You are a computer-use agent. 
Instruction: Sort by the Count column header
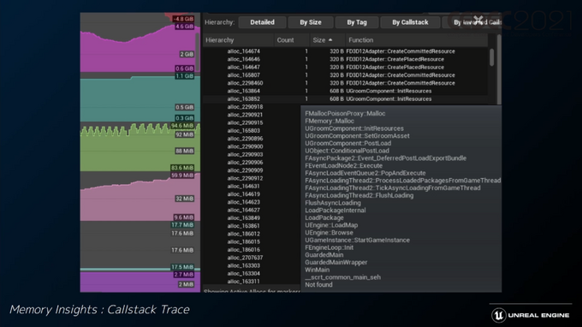292,40
